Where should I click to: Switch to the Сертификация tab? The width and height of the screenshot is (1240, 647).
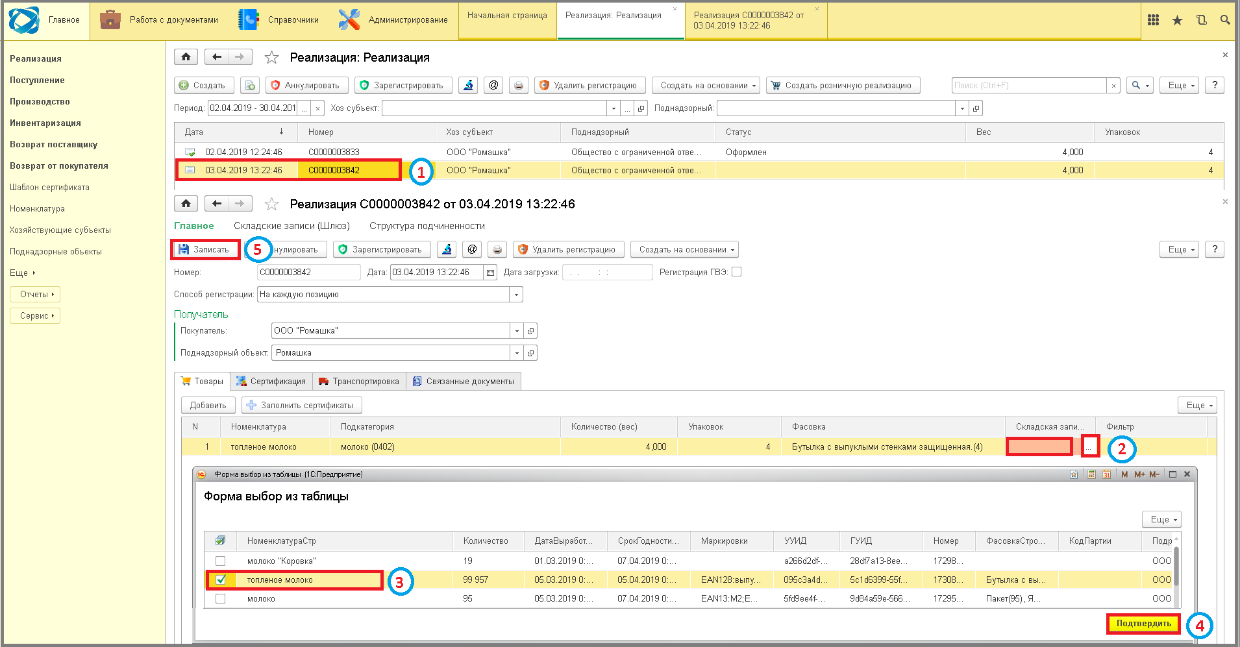(271, 381)
